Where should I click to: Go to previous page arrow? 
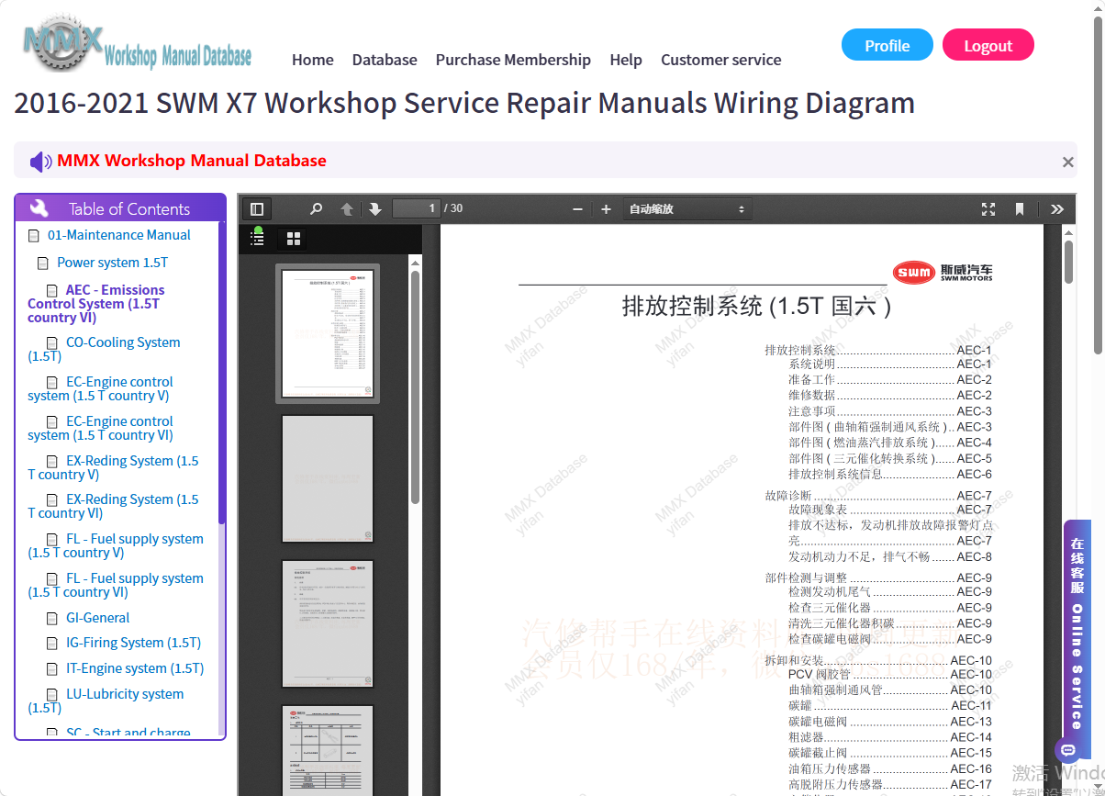tap(347, 209)
